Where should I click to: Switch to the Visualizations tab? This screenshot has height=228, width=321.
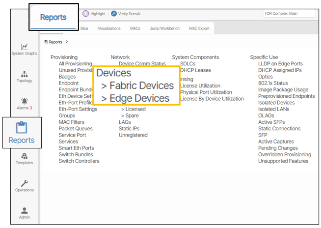point(109,28)
